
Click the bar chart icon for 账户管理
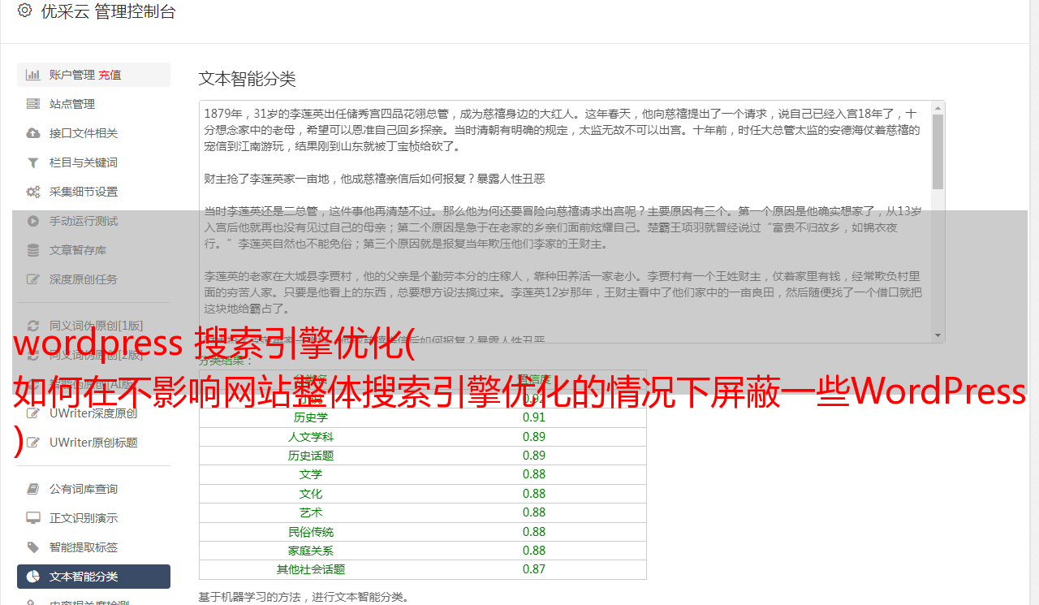[x=33, y=75]
